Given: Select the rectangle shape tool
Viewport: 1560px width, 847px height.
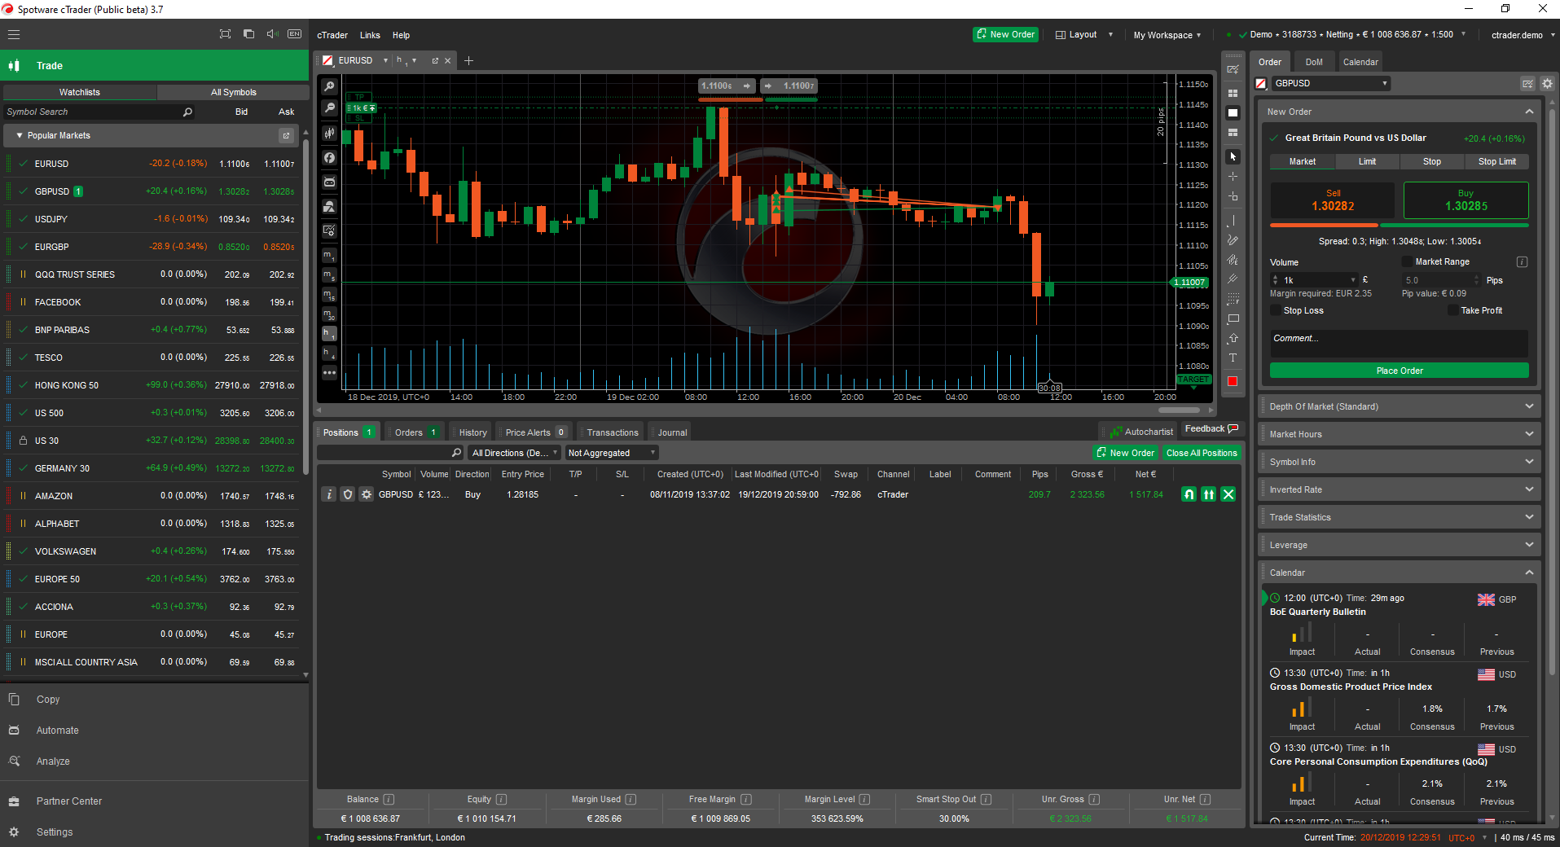Looking at the screenshot, I should pyautogui.click(x=1233, y=318).
